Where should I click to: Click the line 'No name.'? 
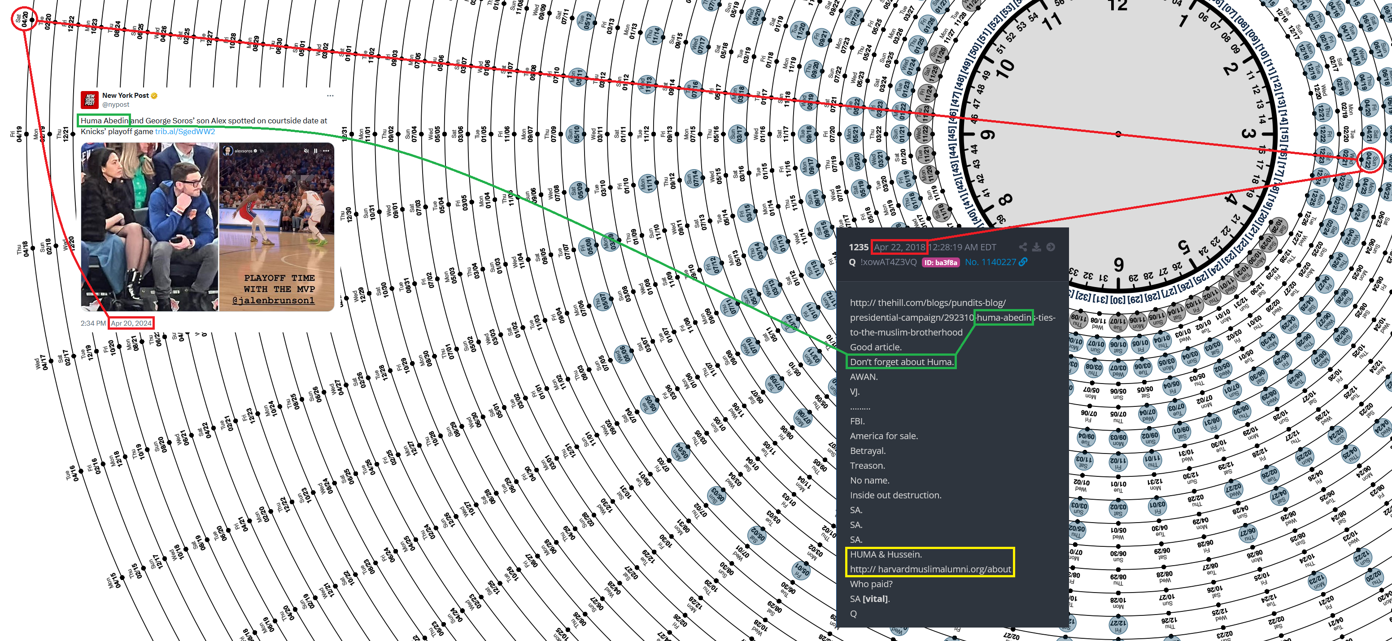[869, 480]
